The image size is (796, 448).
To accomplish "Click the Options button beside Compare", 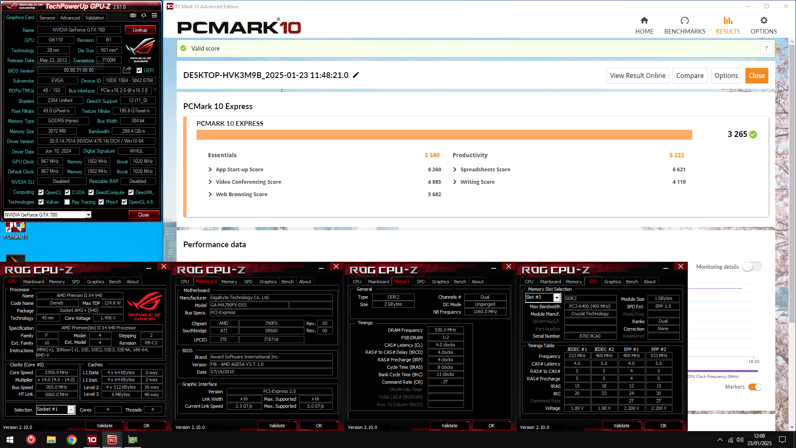I will (x=726, y=75).
